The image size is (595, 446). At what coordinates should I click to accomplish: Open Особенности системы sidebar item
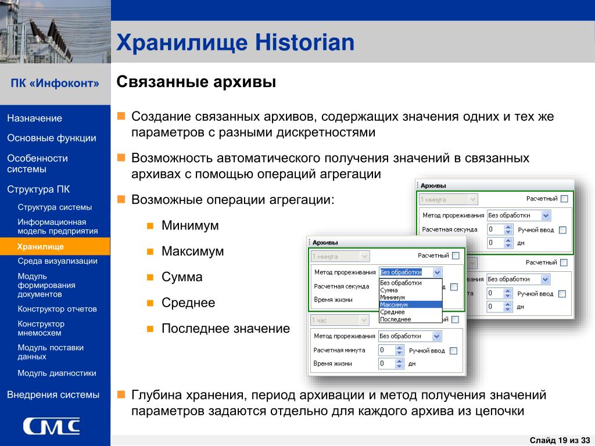point(38,163)
